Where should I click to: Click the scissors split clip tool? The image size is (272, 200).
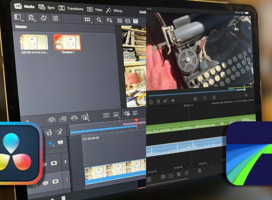pyautogui.click(x=179, y=174)
